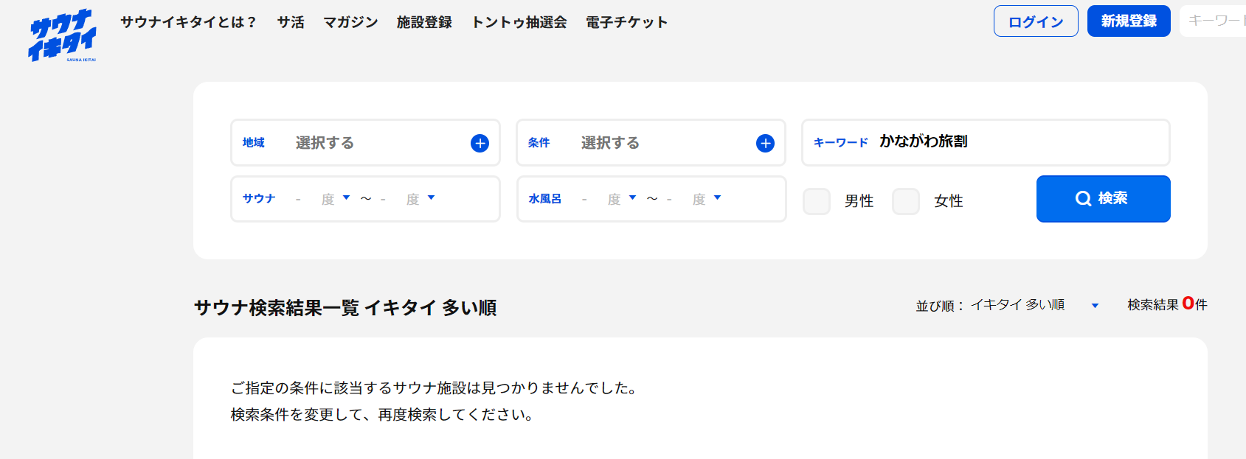Click the ログイン button
Image resolution: width=1246 pixels, height=459 pixels.
click(x=1036, y=21)
